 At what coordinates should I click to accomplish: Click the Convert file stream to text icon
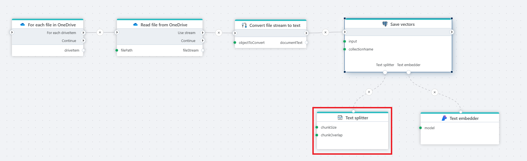[x=244, y=25]
